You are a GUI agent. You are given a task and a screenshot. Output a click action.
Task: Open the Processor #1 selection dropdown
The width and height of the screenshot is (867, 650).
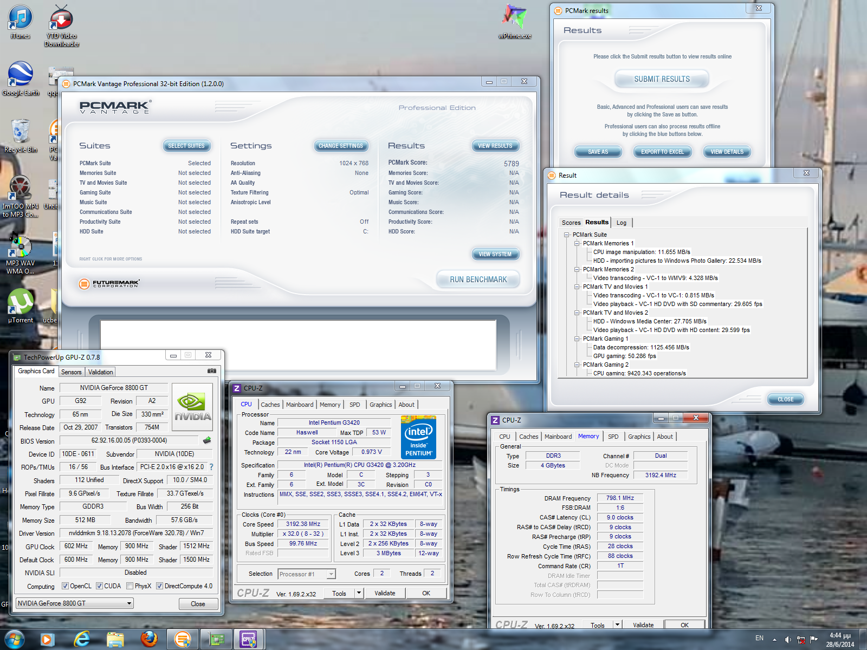[307, 574]
